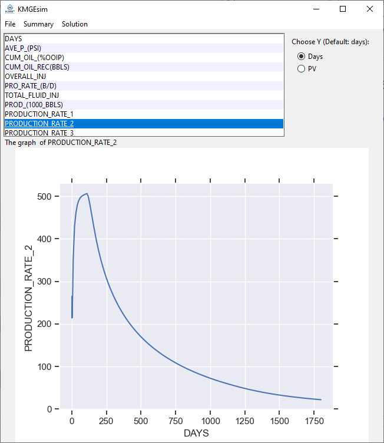
Task: Select PRODUCTION_RATE_1 list item
Action: (x=144, y=114)
